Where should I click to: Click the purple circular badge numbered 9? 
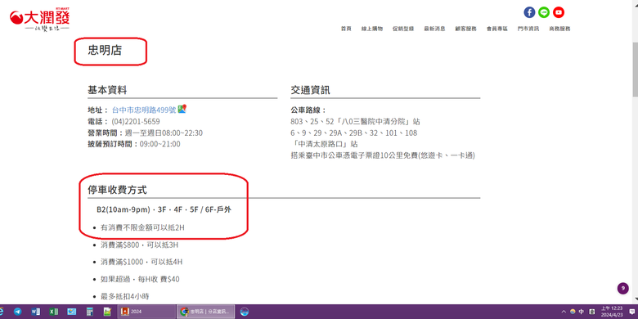tap(622, 289)
